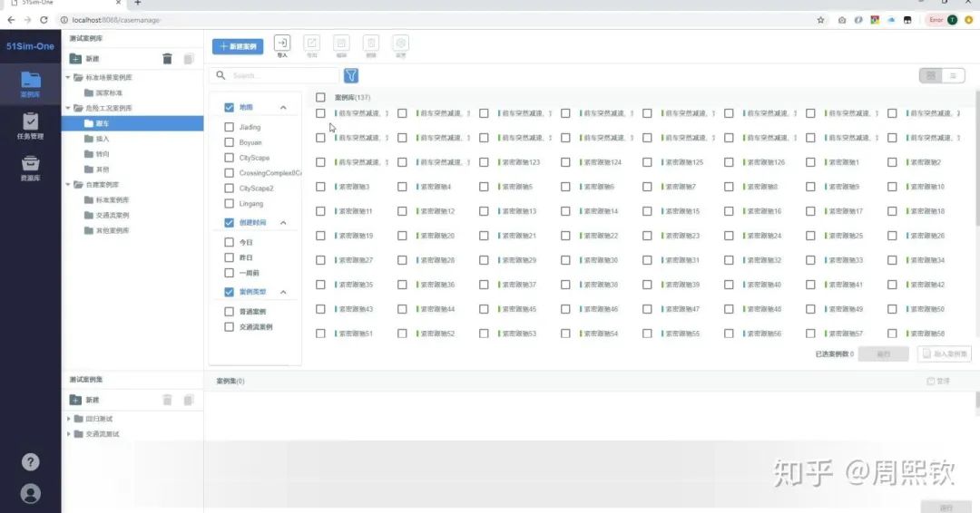Image resolution: width=980 pixels, height=513 pixels.
Task: Click the help question mark icon
Action: click(31, 462)
